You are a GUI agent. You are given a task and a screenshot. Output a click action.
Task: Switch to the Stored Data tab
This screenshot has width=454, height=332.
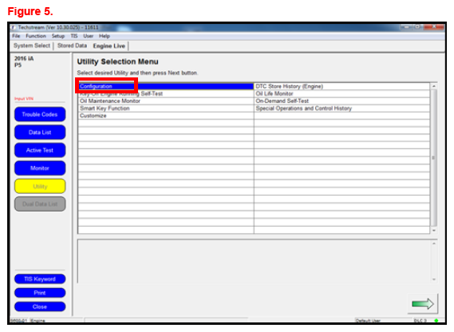pos(72,45)
